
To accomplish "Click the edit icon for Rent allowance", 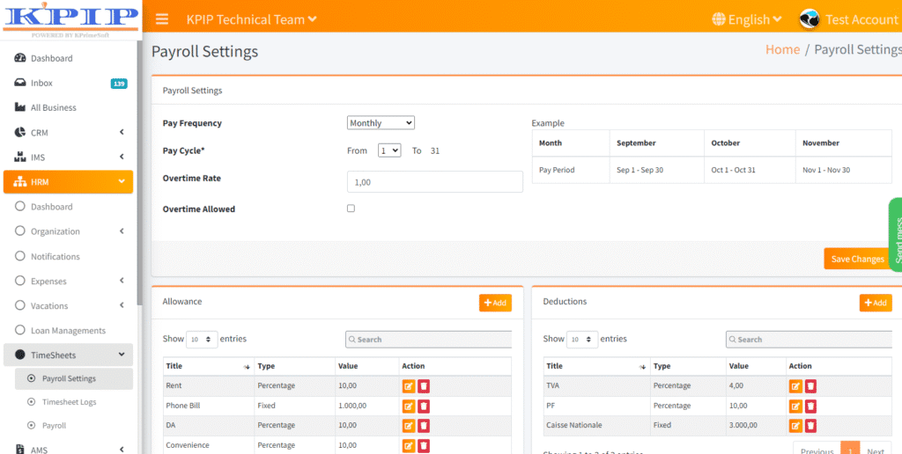I will 409,385.
